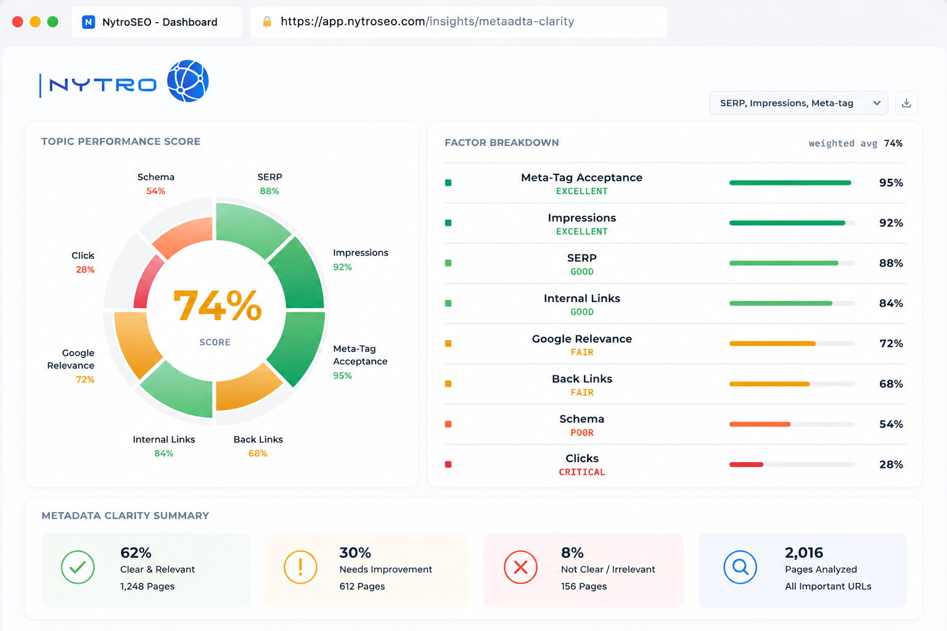Click the Back Links 68% chart label

pos(258,446)
